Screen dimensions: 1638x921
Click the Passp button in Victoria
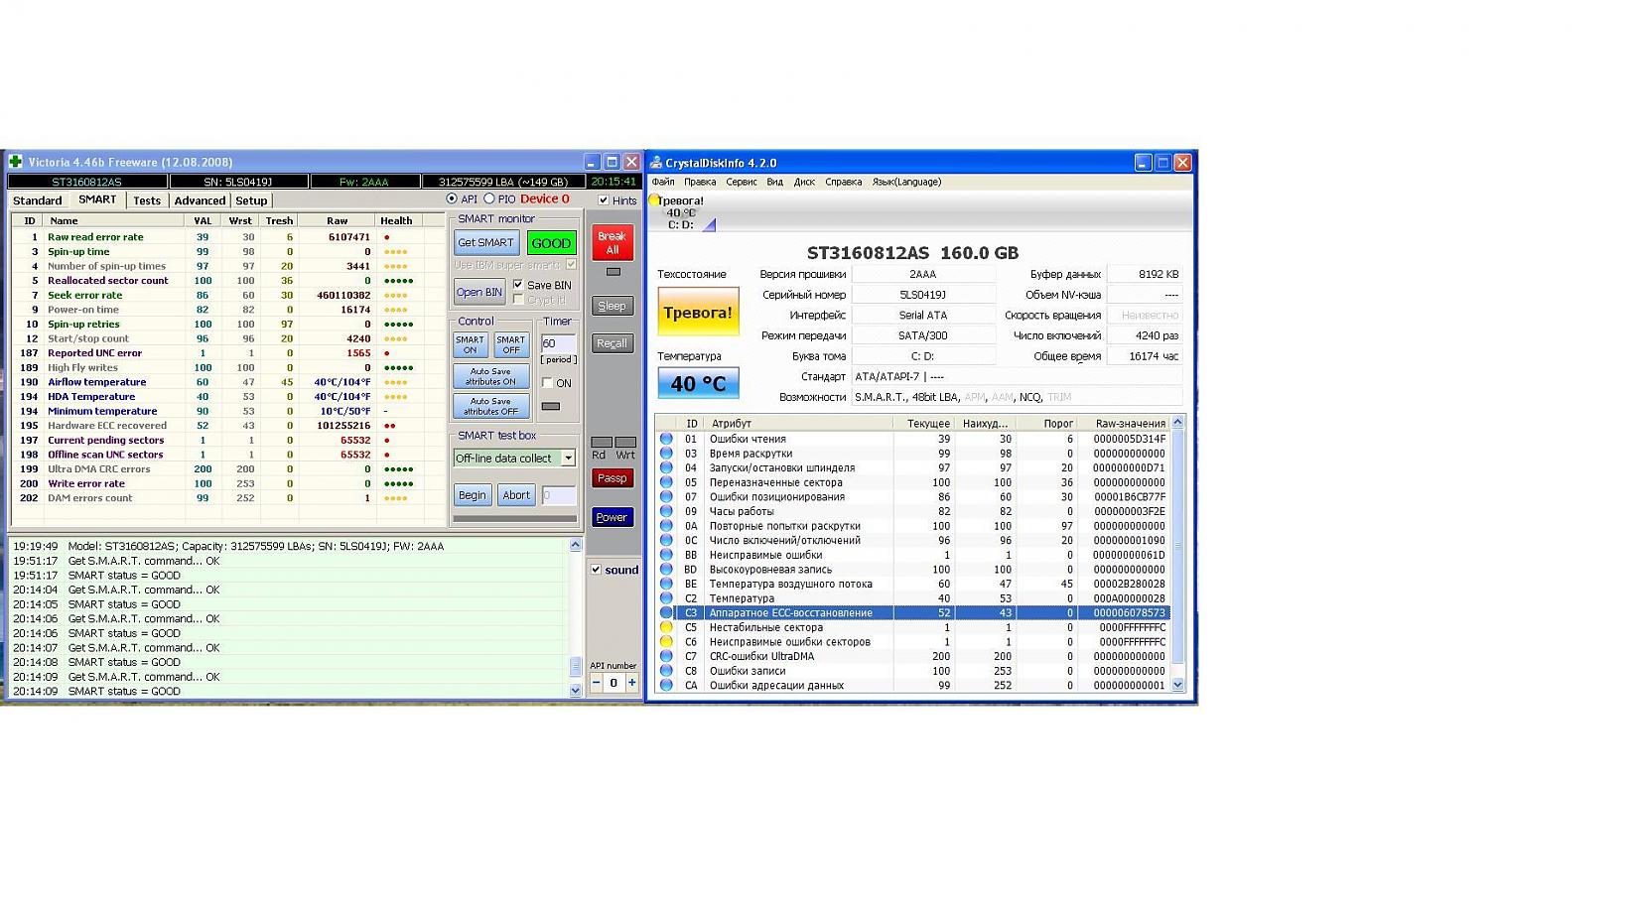613,478
